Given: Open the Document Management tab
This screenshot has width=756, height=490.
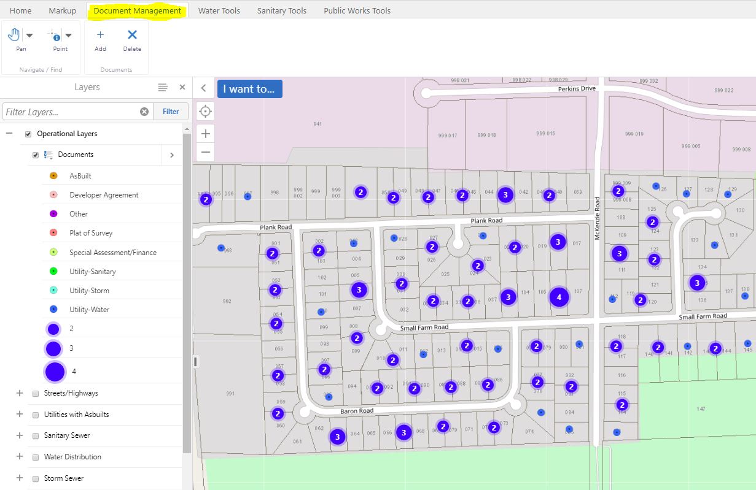Looking at the screenshot, I should 138,10.
